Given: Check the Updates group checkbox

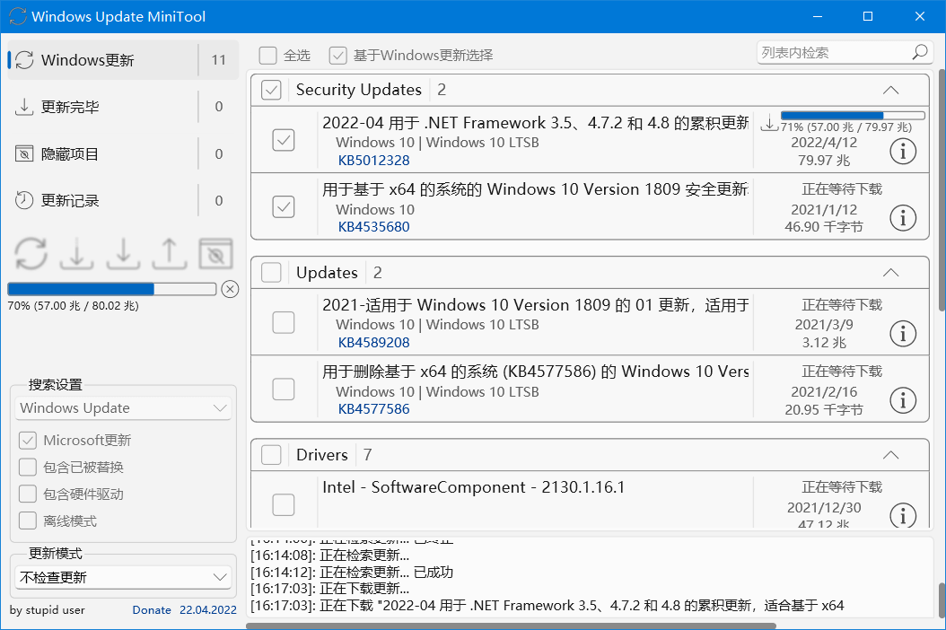Looking at the screenshot, I should 271,273.
